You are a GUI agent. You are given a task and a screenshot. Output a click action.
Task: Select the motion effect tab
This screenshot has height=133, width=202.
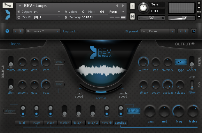coord(65,123)
